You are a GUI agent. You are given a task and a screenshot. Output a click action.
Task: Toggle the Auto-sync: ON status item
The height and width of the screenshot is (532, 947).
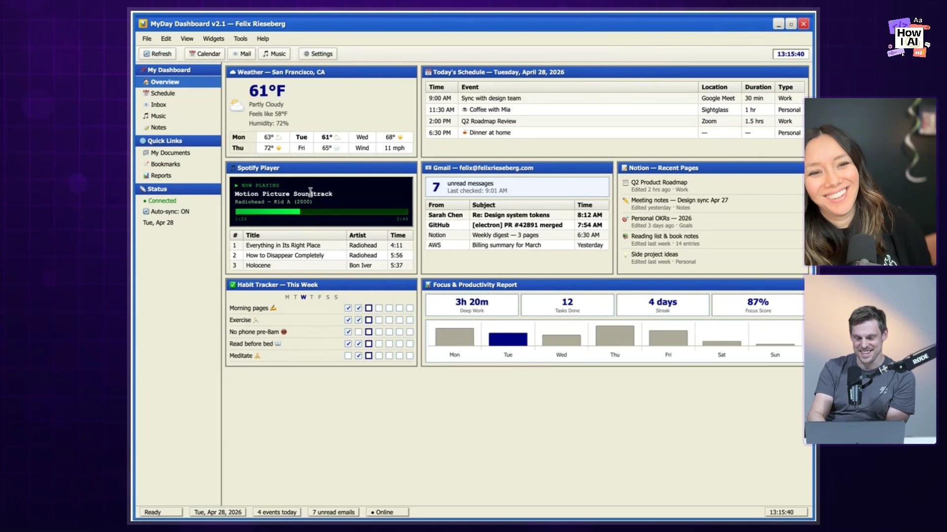[x=166, y=211]
